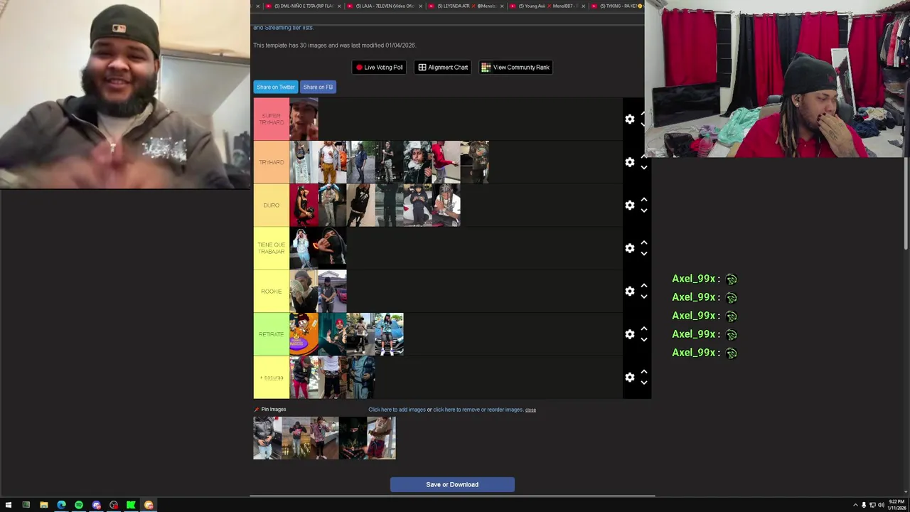
Task: Switch to LEYENDA ATR tab
Action: click(466, 6)
